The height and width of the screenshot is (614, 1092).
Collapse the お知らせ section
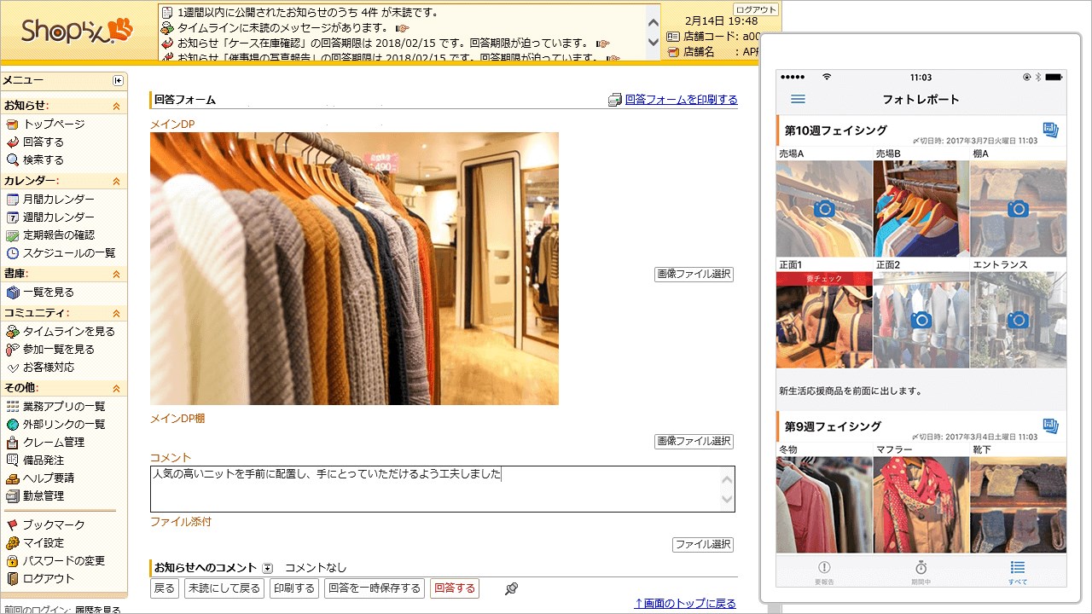(117, 107)
